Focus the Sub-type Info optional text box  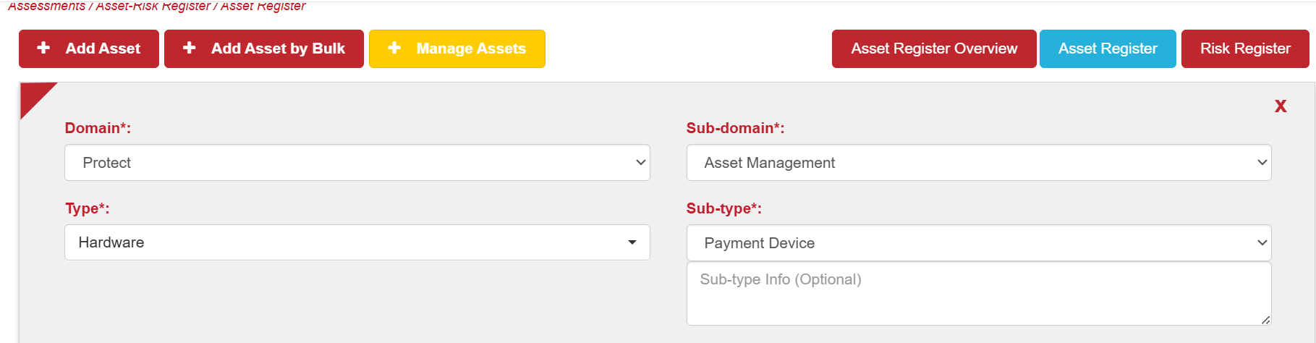[978, 294]
